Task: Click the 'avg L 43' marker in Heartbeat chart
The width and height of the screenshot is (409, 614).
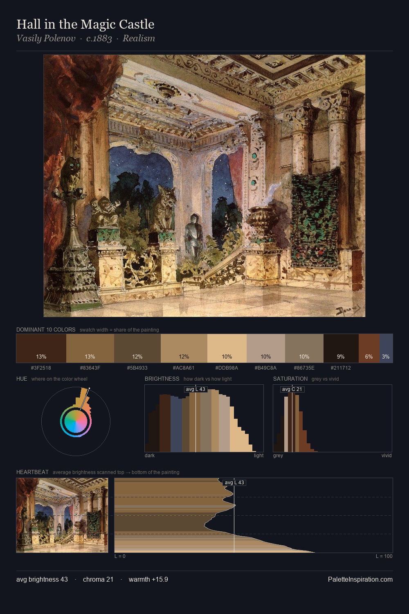Action: coord(234,483)
